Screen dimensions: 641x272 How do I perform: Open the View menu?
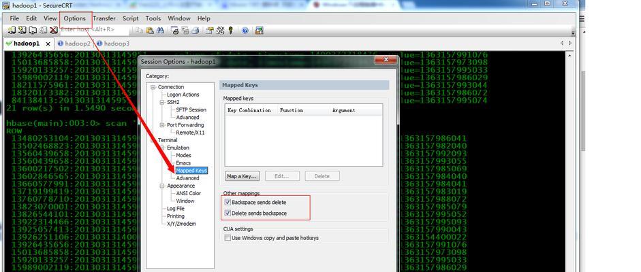(x=50, y=18)
